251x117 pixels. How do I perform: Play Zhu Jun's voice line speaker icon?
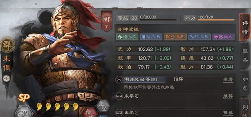pos(7,78)
